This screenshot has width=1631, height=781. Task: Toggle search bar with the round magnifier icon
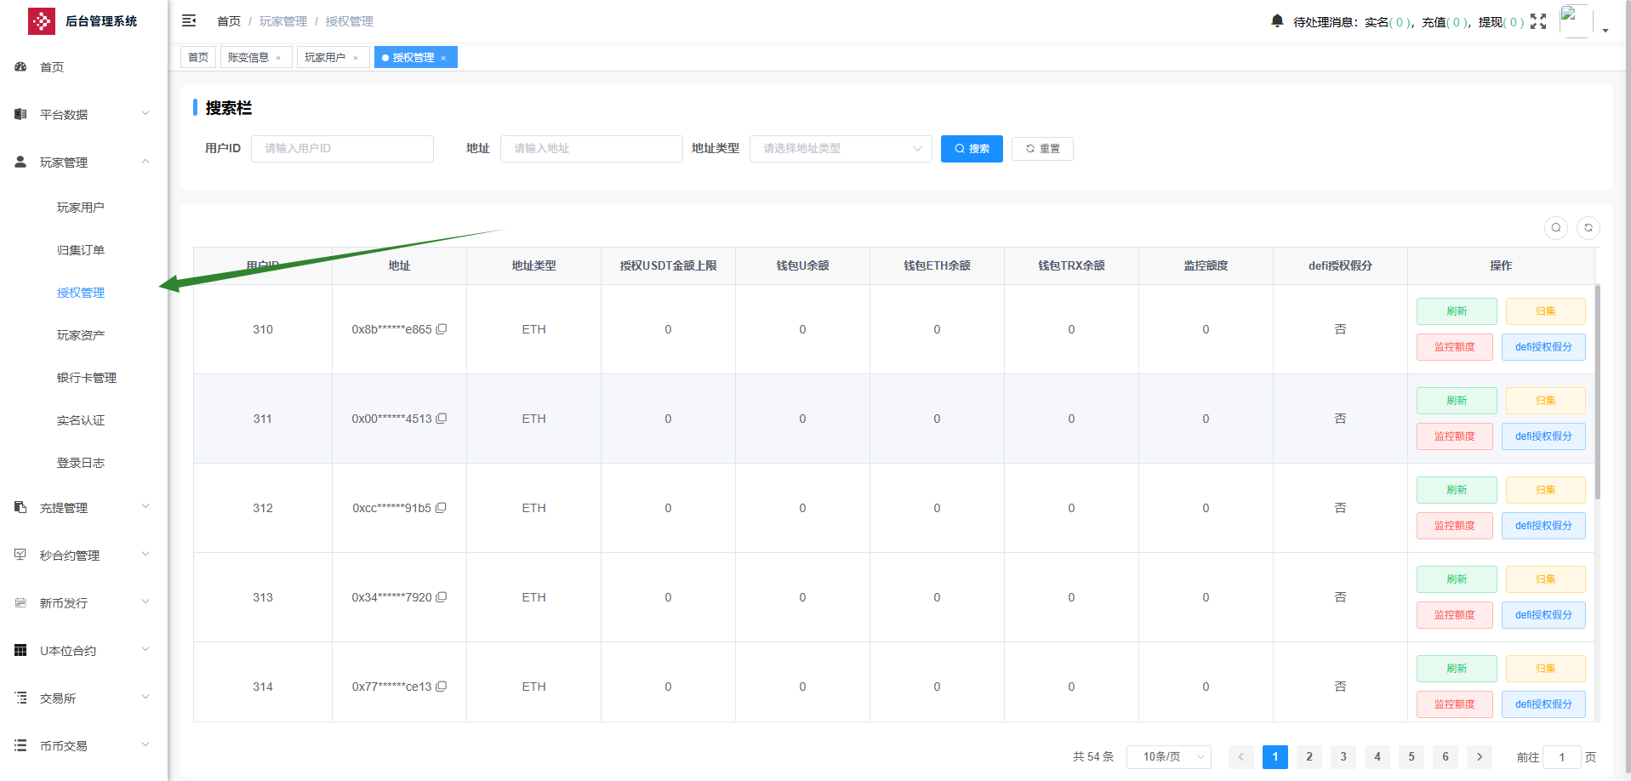coord(1556,227)
